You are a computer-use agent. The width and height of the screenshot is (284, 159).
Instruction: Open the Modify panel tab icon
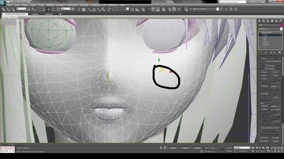click(x=264, y=21)
